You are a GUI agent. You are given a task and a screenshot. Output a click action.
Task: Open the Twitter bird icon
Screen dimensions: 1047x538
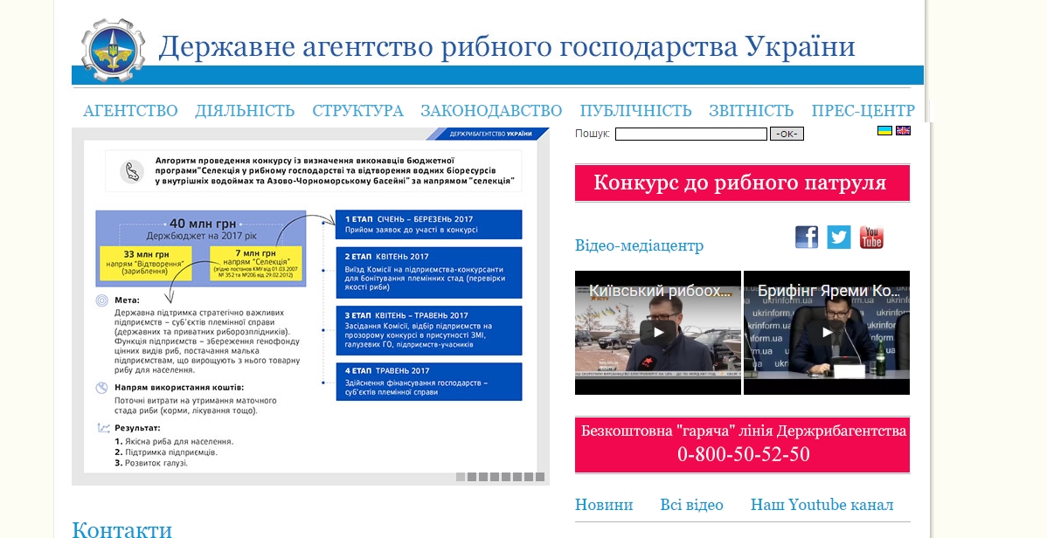pyautogui.click(x=839, y=237)
